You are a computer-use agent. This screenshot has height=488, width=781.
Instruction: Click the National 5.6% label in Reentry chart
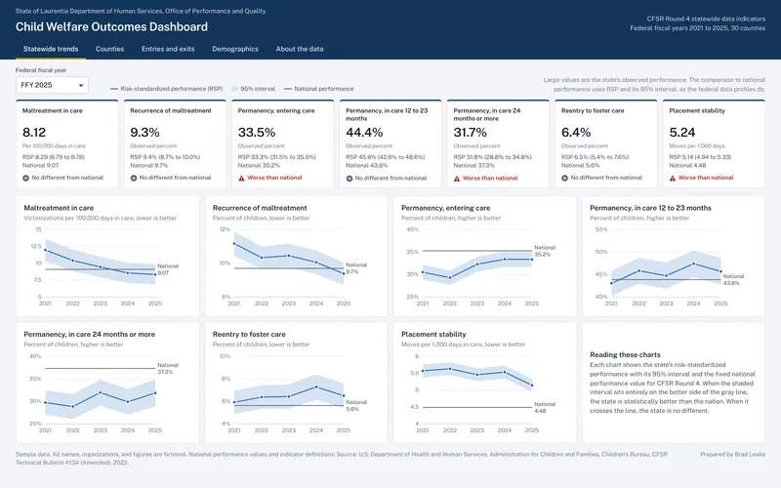coord(356,405)
